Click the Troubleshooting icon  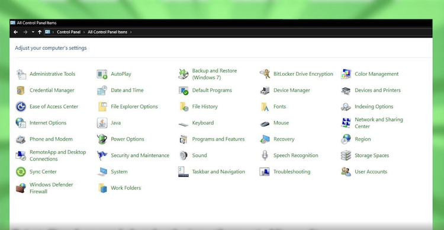[x=265, y=171]
